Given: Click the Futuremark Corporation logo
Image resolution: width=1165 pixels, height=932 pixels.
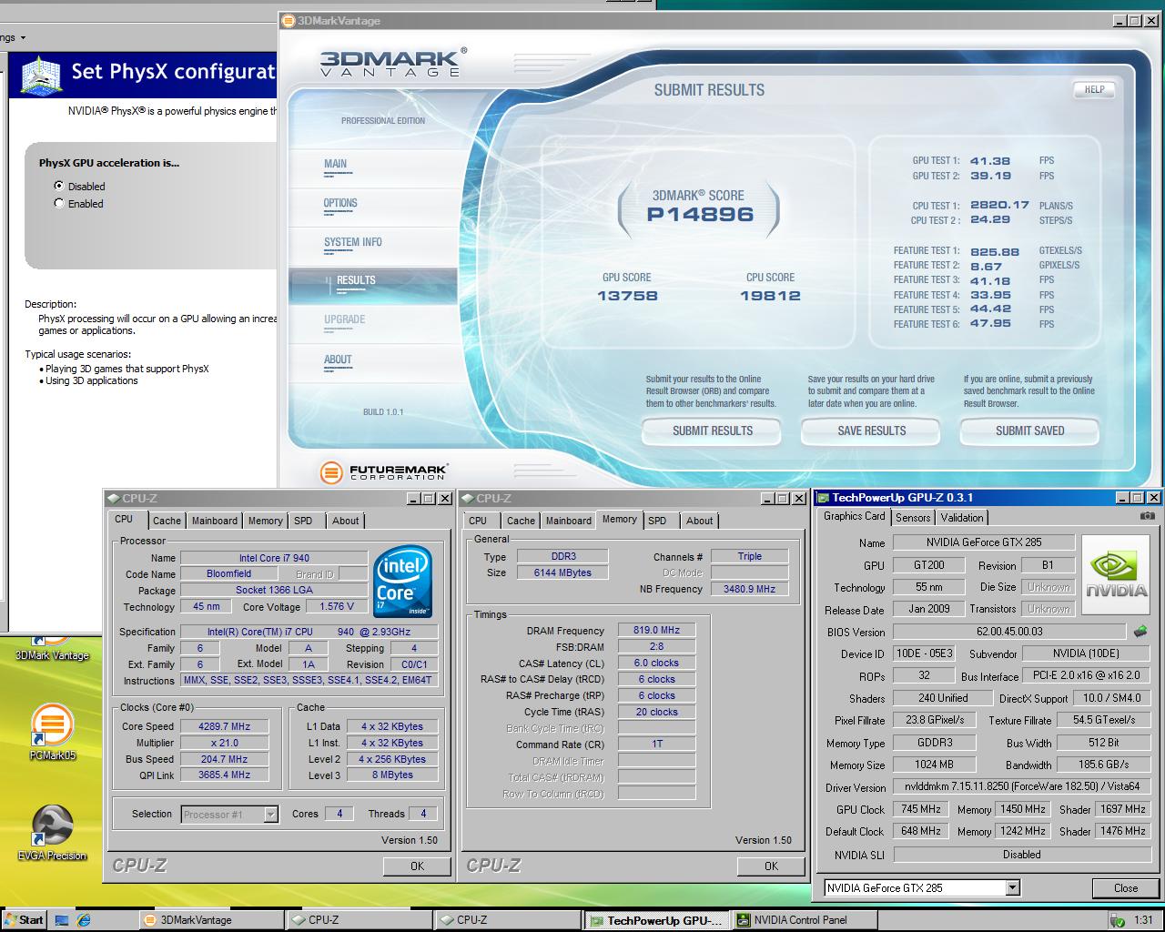Looking at the screenshot, I should 384,471.
